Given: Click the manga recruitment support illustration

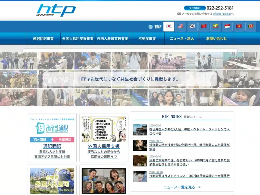Looking at the screenshot, I should click(104, 129).
